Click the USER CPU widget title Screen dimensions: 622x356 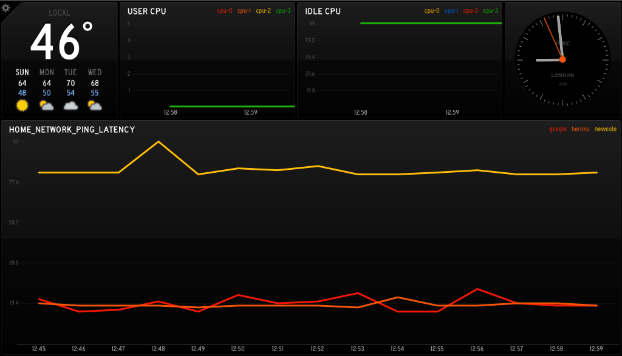click(147, 12)
